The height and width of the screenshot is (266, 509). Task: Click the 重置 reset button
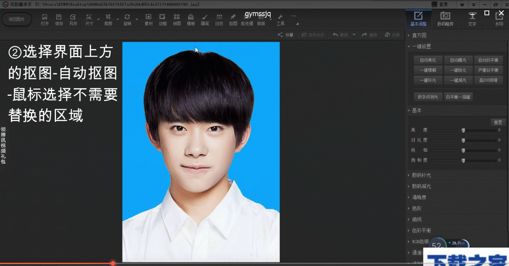[x=498, y=122]
